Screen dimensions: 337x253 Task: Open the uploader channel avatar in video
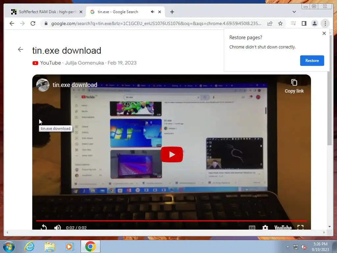click(42, 85)
